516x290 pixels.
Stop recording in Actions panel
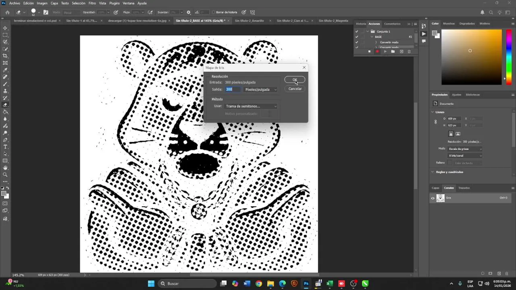point(369,52)
